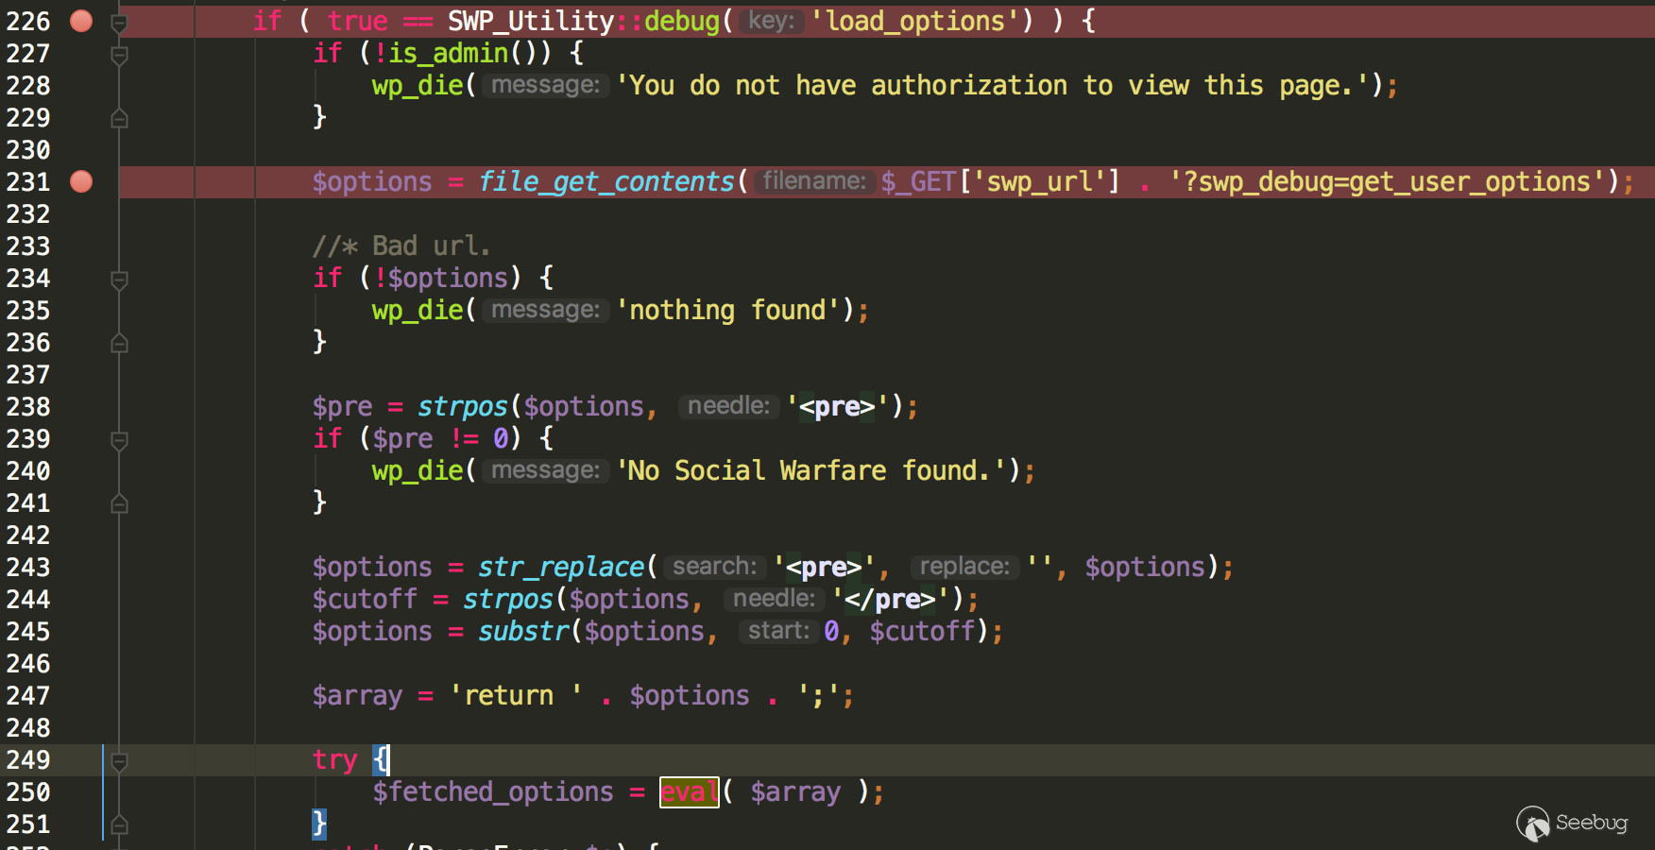
Task: Click the 'return ' string literal
Action: [516, 695]
